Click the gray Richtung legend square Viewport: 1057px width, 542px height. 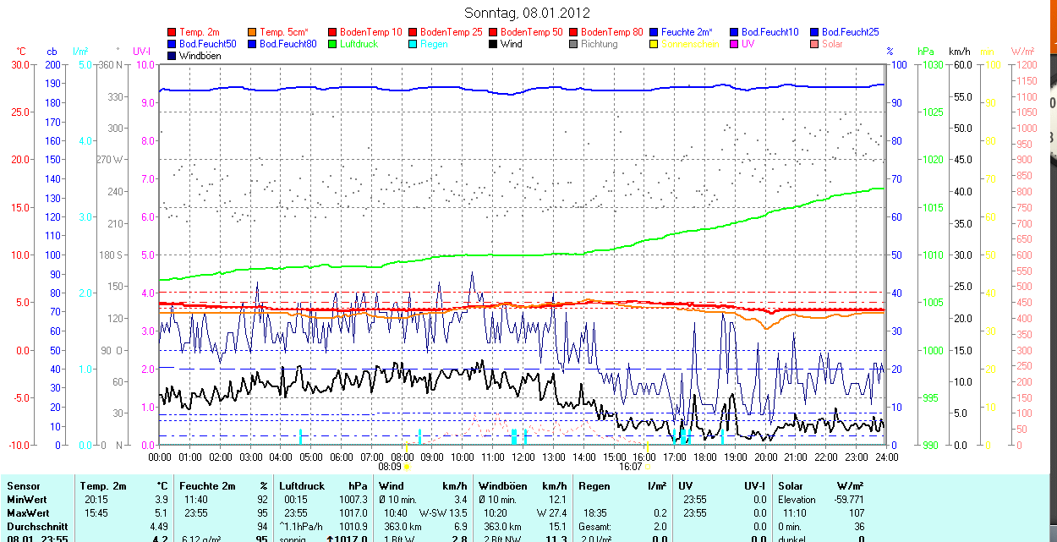[573, 44]
